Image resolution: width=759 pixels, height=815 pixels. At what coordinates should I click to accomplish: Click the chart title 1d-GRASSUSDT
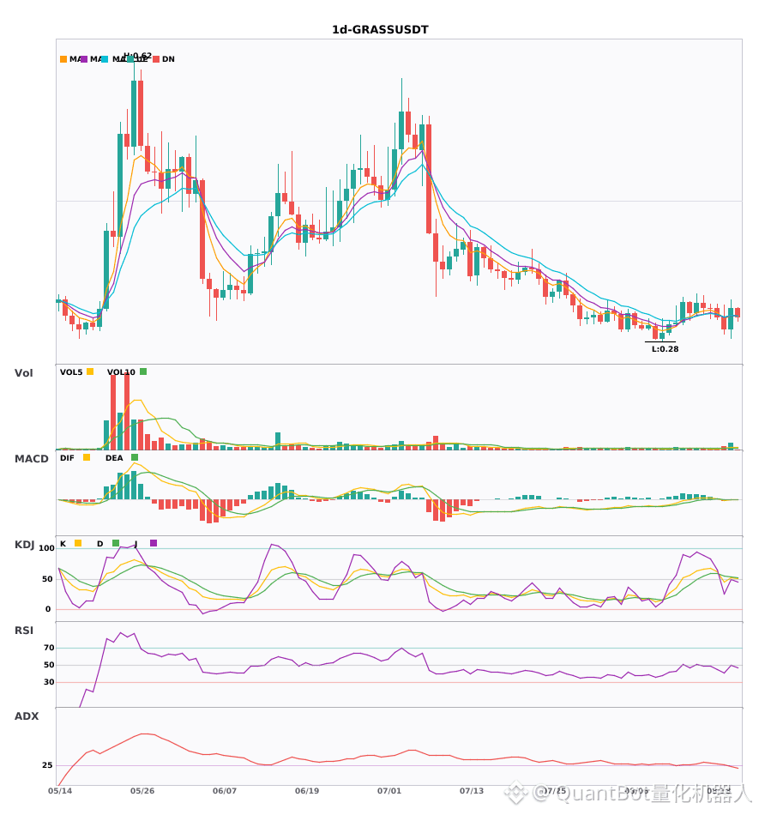(380, 30)
